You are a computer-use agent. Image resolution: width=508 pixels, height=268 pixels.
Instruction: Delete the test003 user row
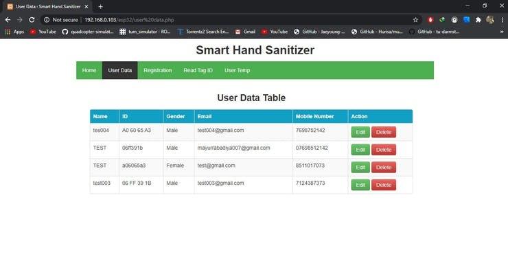pos(384,185)
